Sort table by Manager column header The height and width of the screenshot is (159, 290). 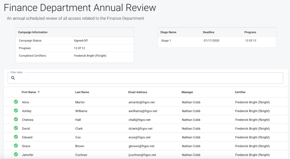pos(187,92)
